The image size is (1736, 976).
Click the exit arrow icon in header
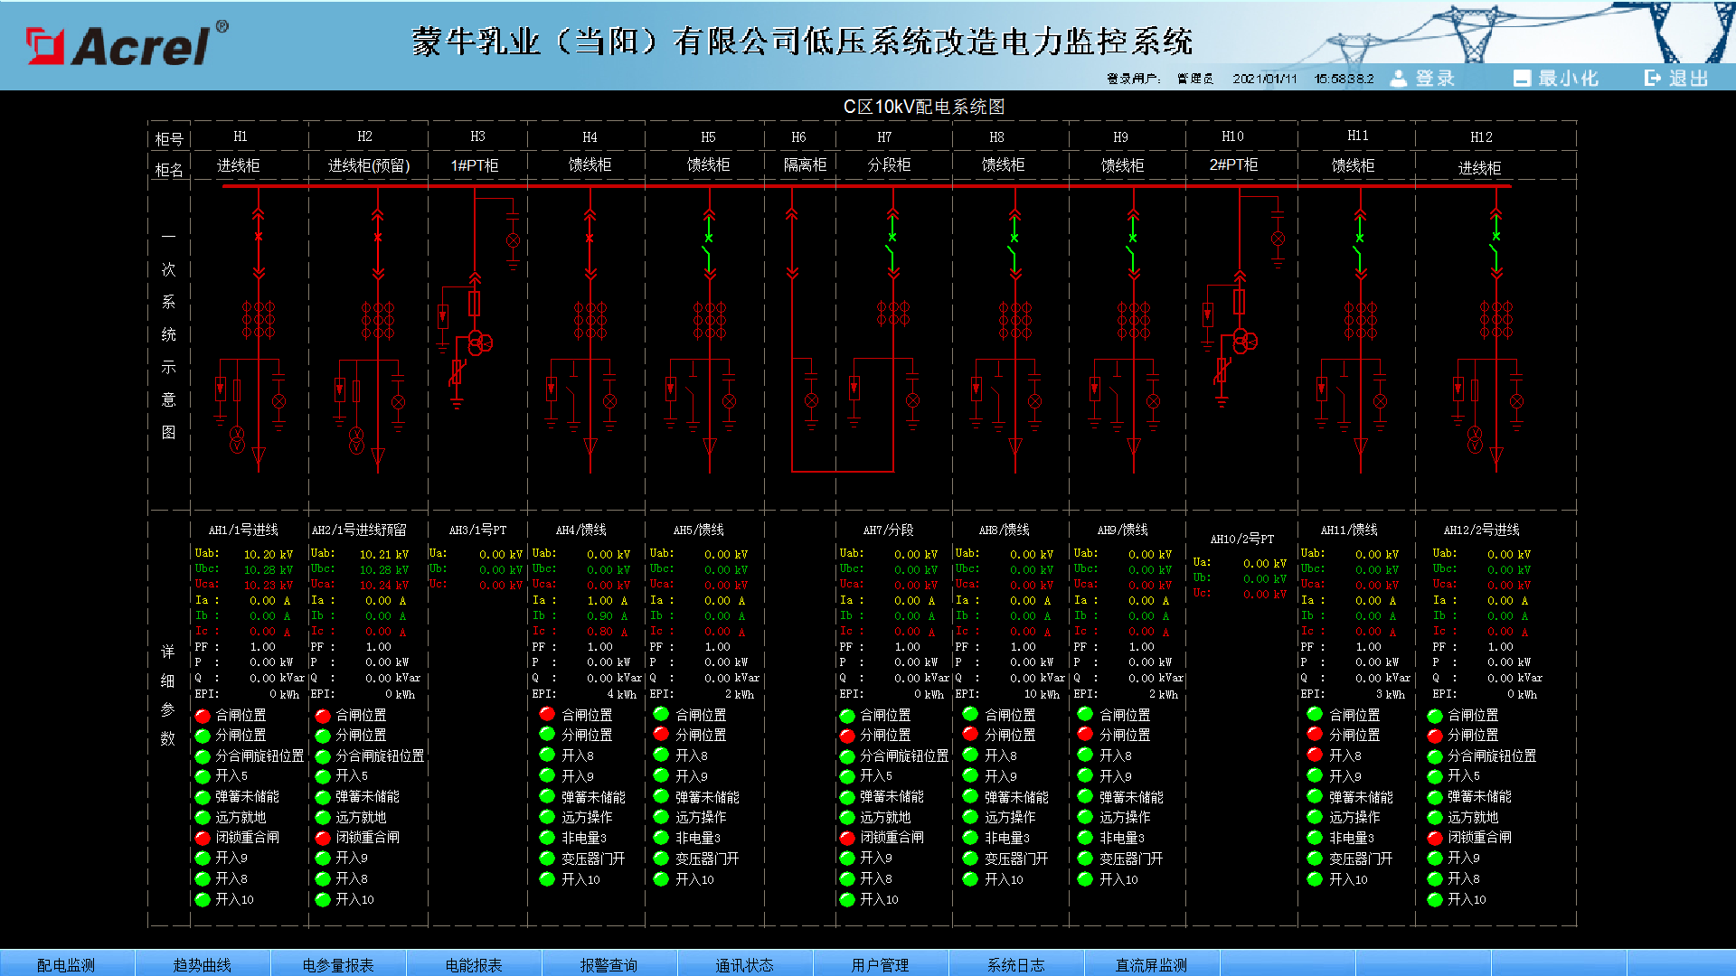1652,79
